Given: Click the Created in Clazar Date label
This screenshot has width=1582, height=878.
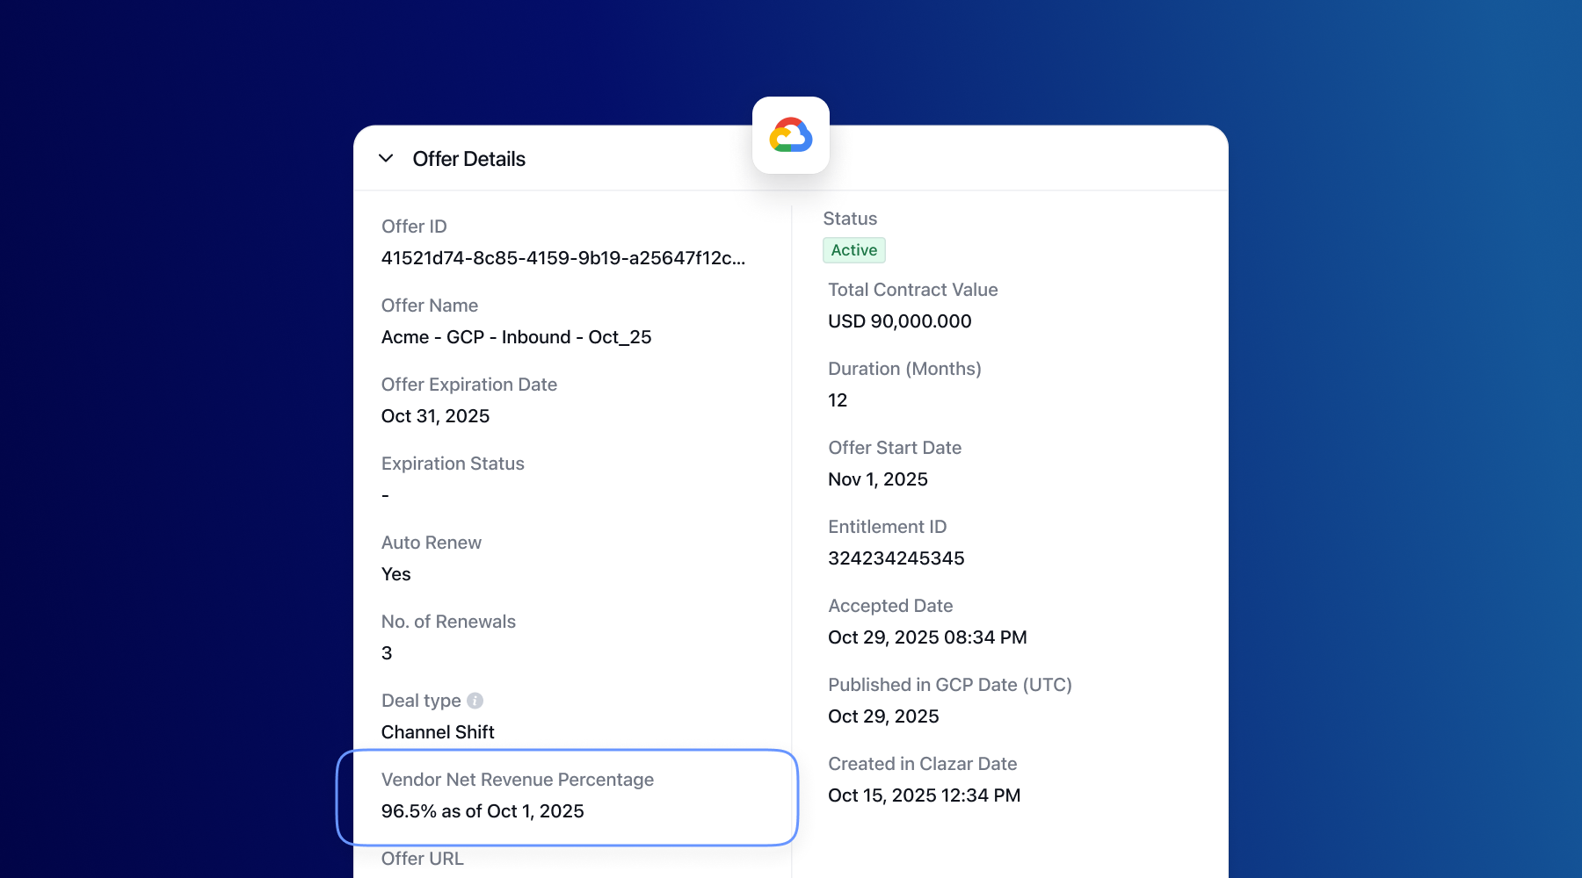Looking at the screenshot, I should tap(923, 764).
